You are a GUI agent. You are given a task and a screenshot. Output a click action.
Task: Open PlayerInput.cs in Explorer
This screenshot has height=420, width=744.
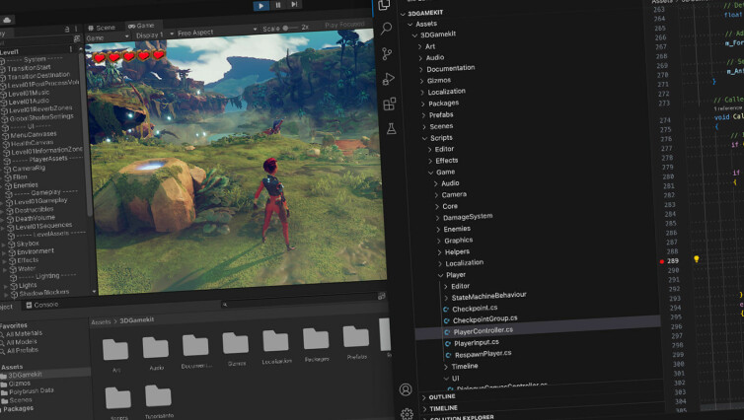477,342
